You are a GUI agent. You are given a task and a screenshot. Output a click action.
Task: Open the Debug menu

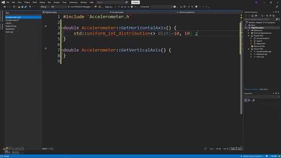tap(42, 2)
